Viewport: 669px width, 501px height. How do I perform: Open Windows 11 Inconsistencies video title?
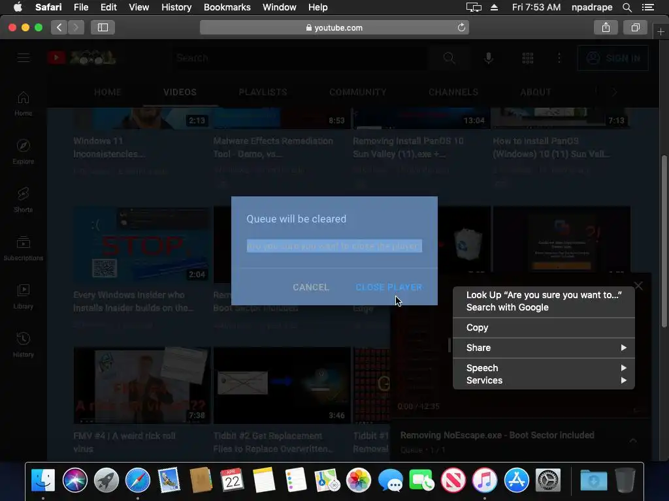pos(111,147)
